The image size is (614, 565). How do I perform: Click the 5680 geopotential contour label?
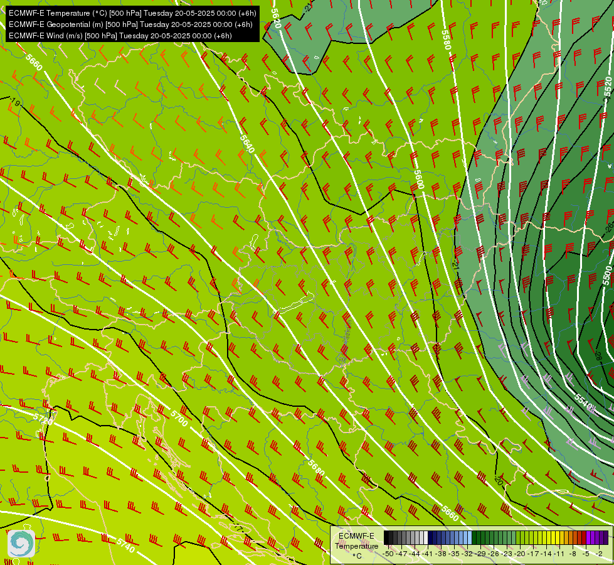tap(316, 467)
